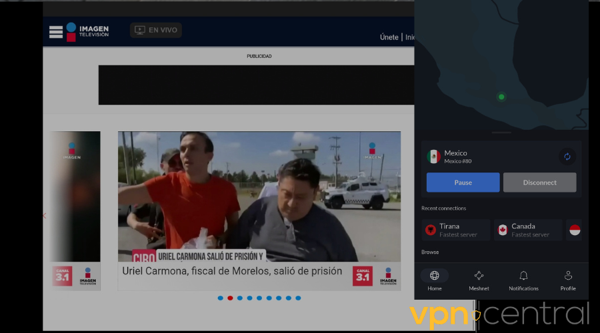
Task: Disconnect from the Mexico VPN server
Action: pos(539,182)
